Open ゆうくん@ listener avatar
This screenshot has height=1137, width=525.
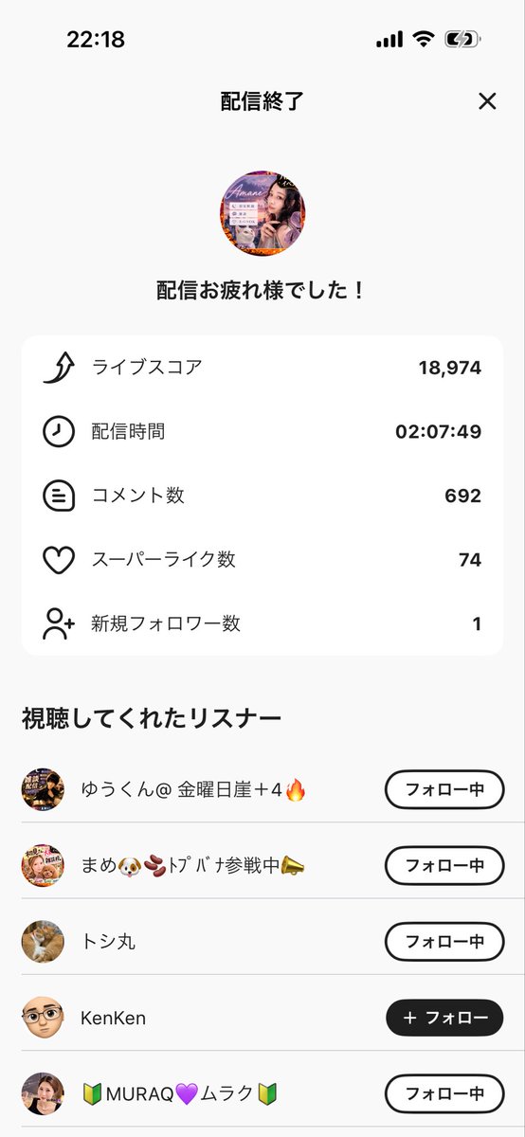43,789
